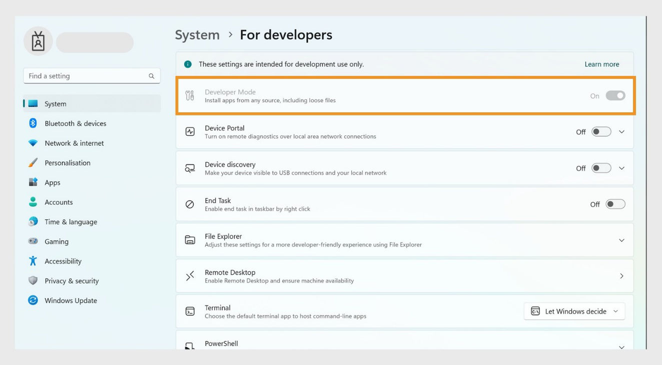Click the System monitor icon in sidebar
Viewport: 662px width, 365px height.
33,104
